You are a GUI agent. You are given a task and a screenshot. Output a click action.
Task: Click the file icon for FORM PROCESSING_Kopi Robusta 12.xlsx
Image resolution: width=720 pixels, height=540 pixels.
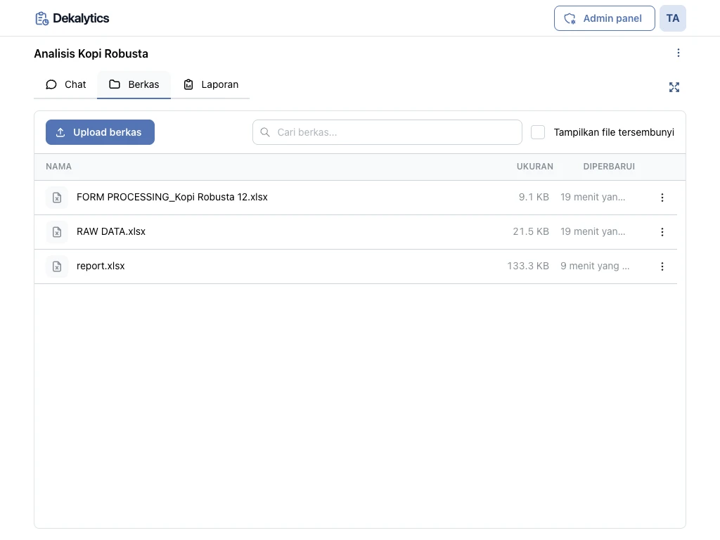[x=57, y=198]
